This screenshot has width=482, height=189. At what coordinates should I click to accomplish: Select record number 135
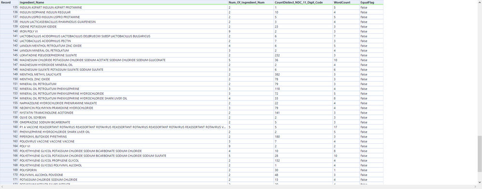pyautogui.click(x=9, y=7)
